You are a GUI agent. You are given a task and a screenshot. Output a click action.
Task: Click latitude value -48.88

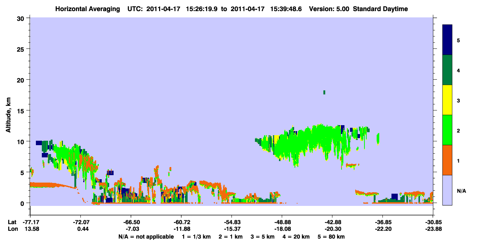click(x=282, y=222)
